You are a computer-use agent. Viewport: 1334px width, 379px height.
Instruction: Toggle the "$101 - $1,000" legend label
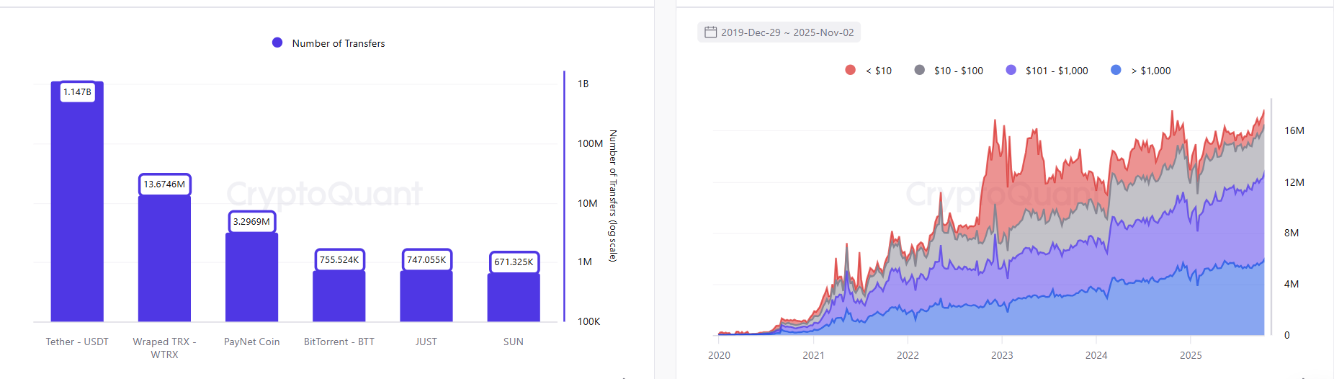tap(1056, 71)
